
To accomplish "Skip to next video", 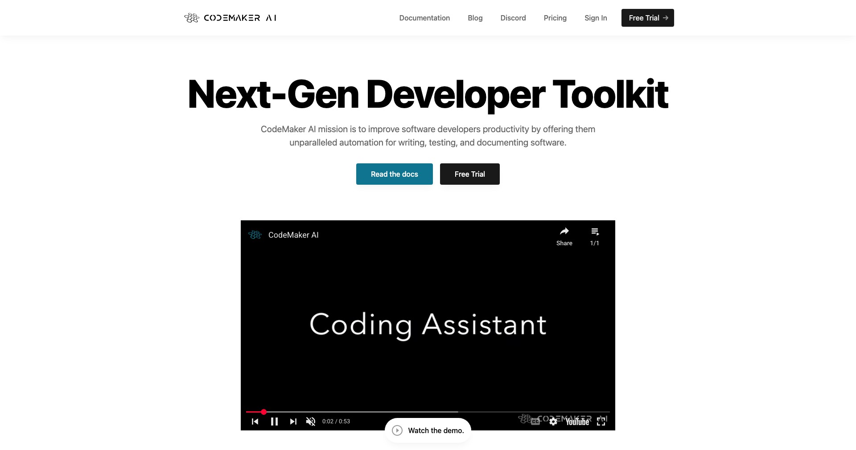I will 293,422.
